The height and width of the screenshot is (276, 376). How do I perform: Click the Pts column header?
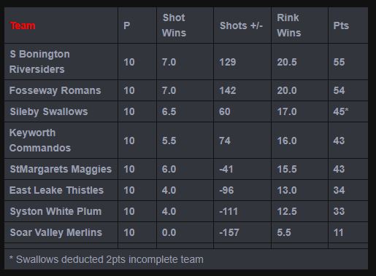click(341, 25)
